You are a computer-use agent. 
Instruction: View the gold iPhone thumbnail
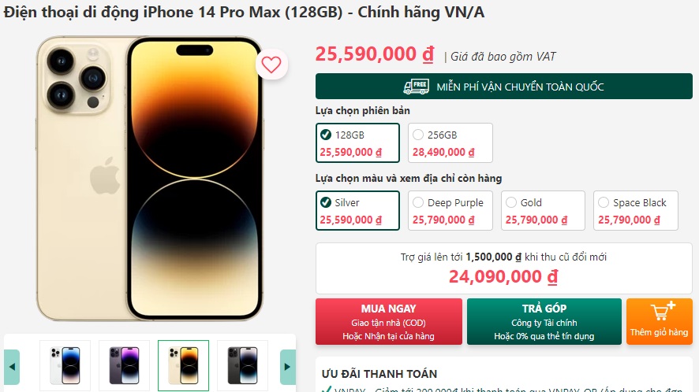click(x=183, y=365)
